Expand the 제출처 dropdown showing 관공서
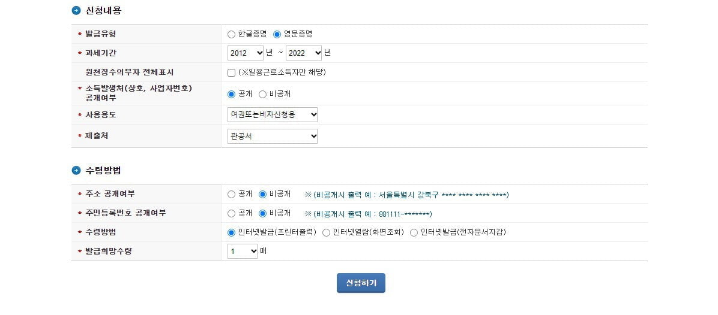Screen dimensions: 718x315 273,136
